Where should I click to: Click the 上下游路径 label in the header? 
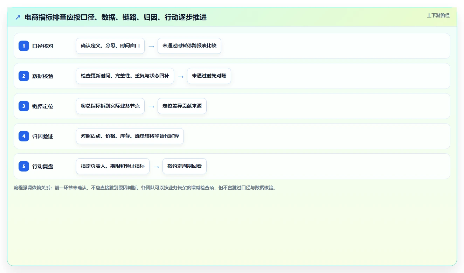click(x=438, y=15)
